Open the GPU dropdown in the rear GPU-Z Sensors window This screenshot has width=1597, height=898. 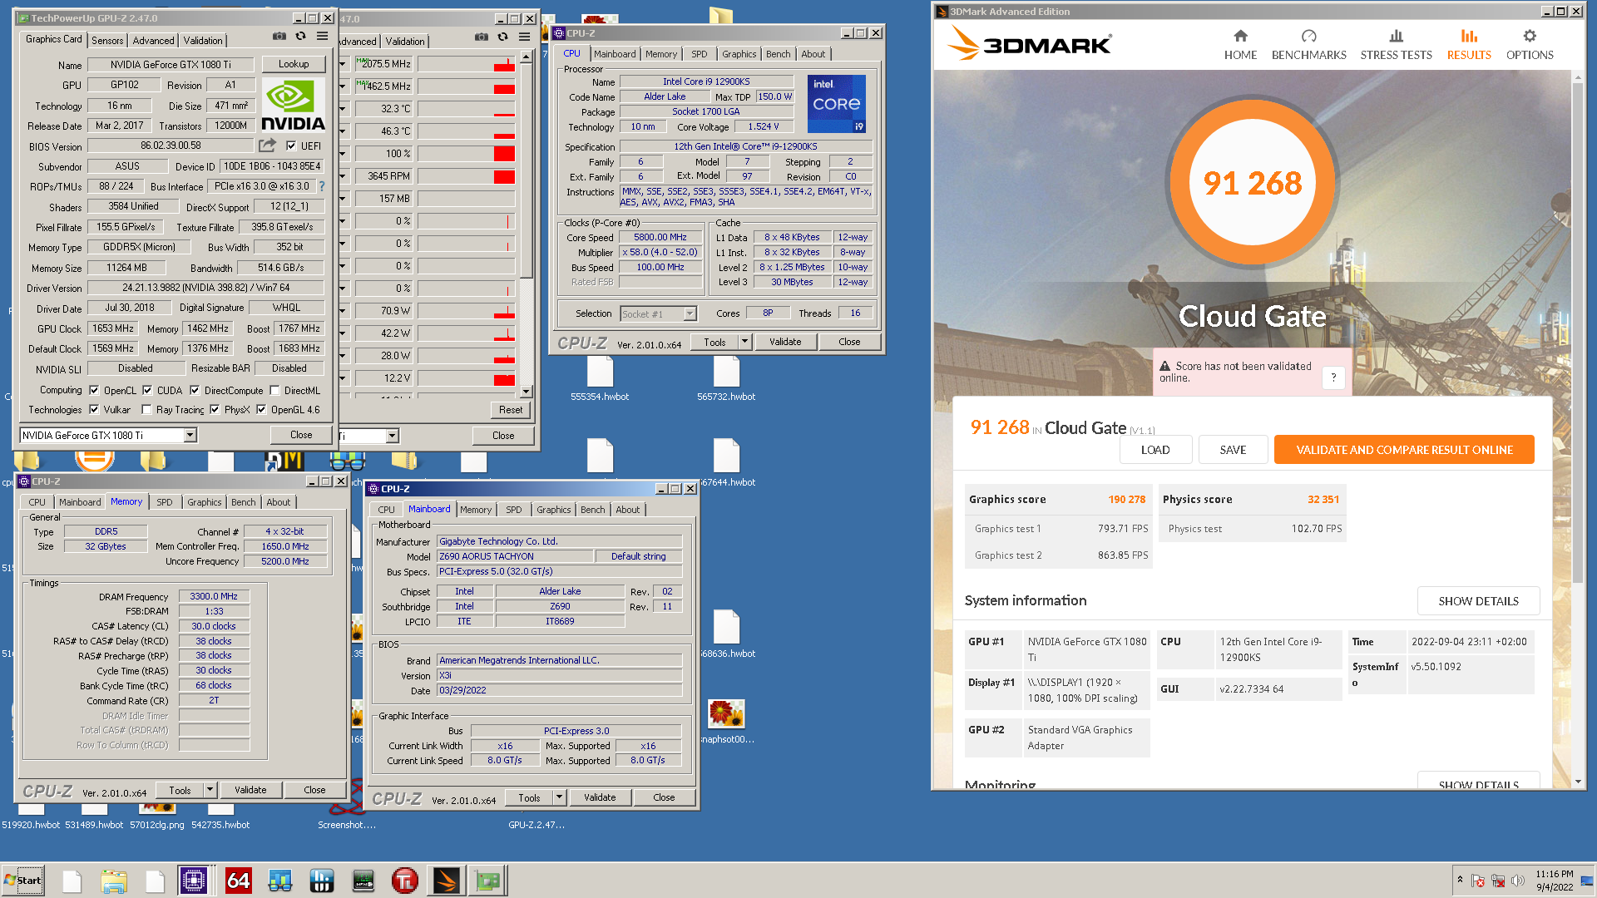point(393,436)
